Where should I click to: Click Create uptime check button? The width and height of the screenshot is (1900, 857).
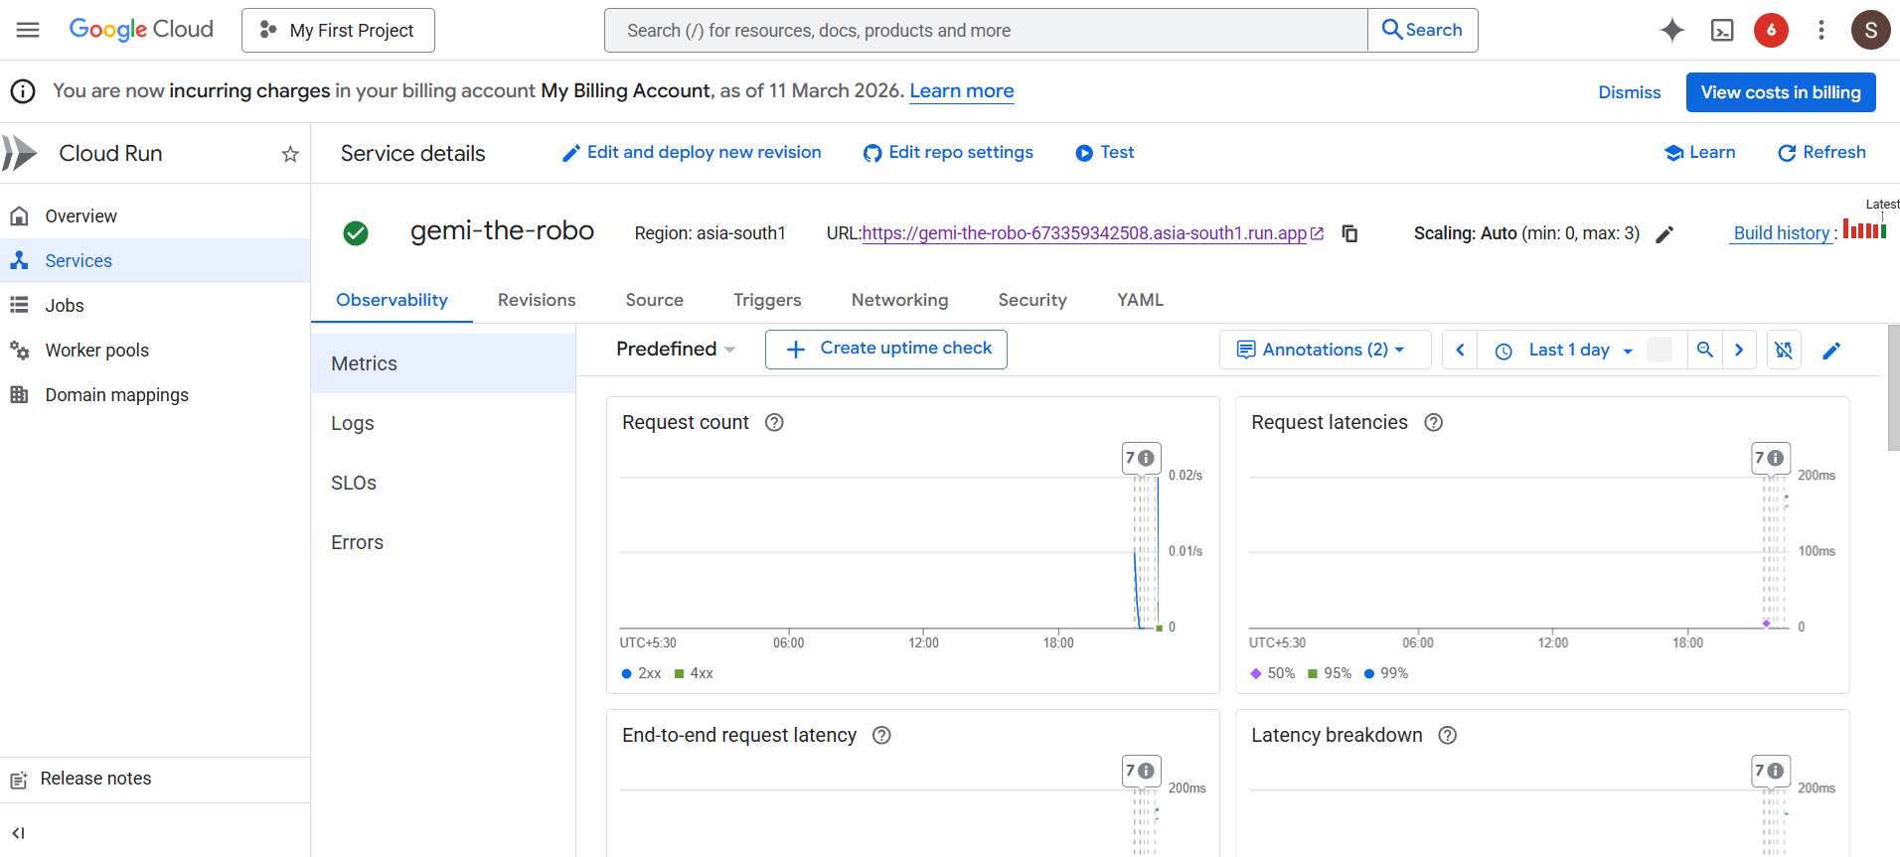tap(886, 349)
